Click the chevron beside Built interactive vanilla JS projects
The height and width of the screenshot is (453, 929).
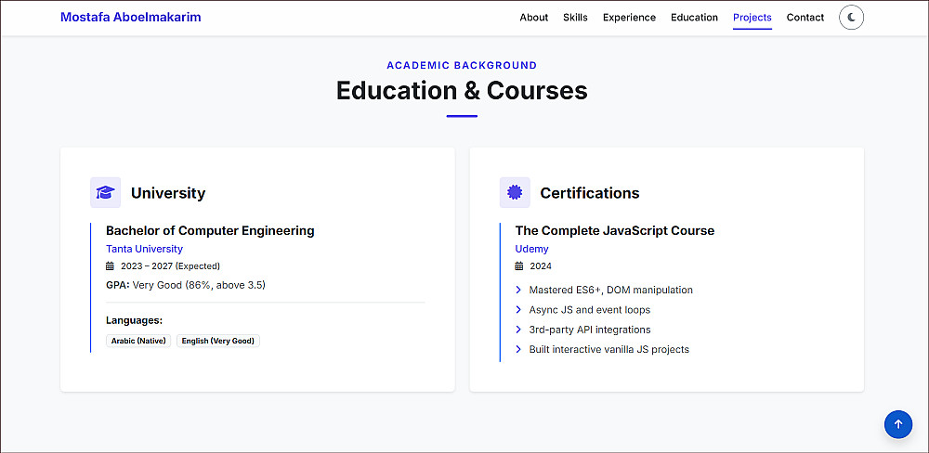[x=519, y=350]
